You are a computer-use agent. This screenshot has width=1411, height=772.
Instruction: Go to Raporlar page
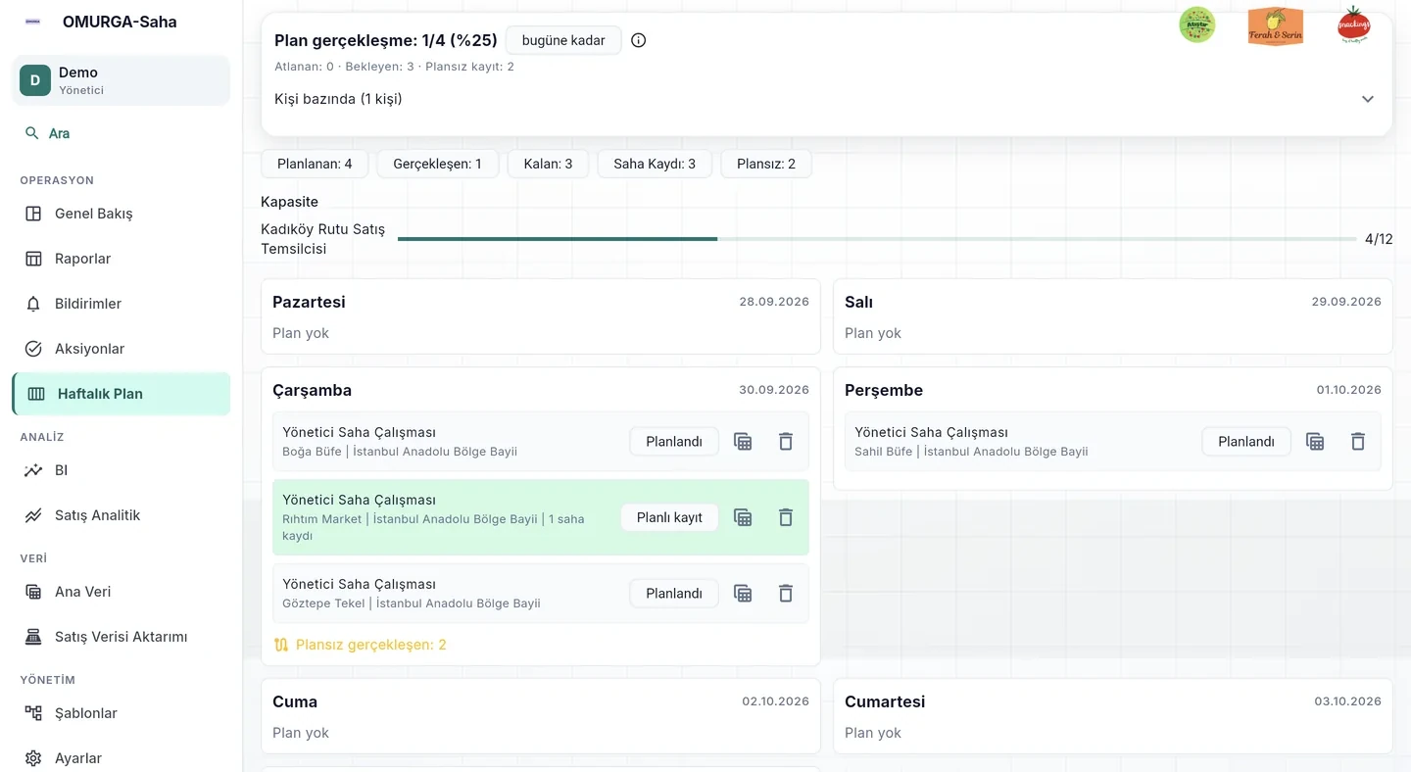pyautogui.click(x=122, y=259)
